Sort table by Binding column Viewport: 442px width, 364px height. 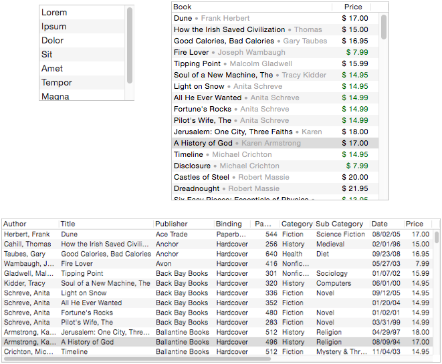233,224
